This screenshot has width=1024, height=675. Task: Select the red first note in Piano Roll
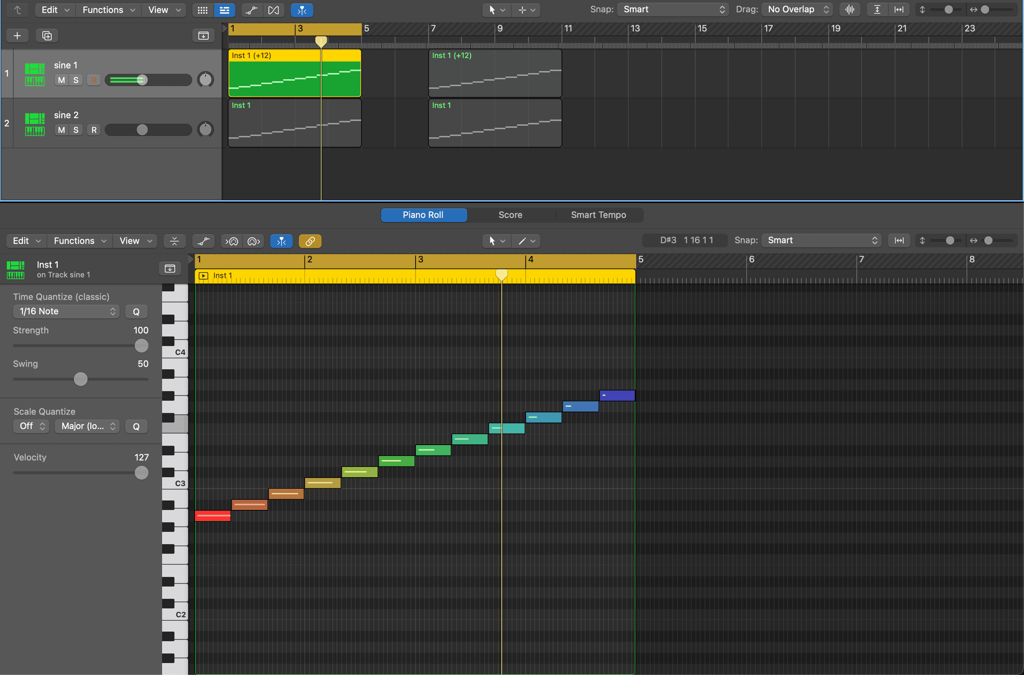pos(213,516)
